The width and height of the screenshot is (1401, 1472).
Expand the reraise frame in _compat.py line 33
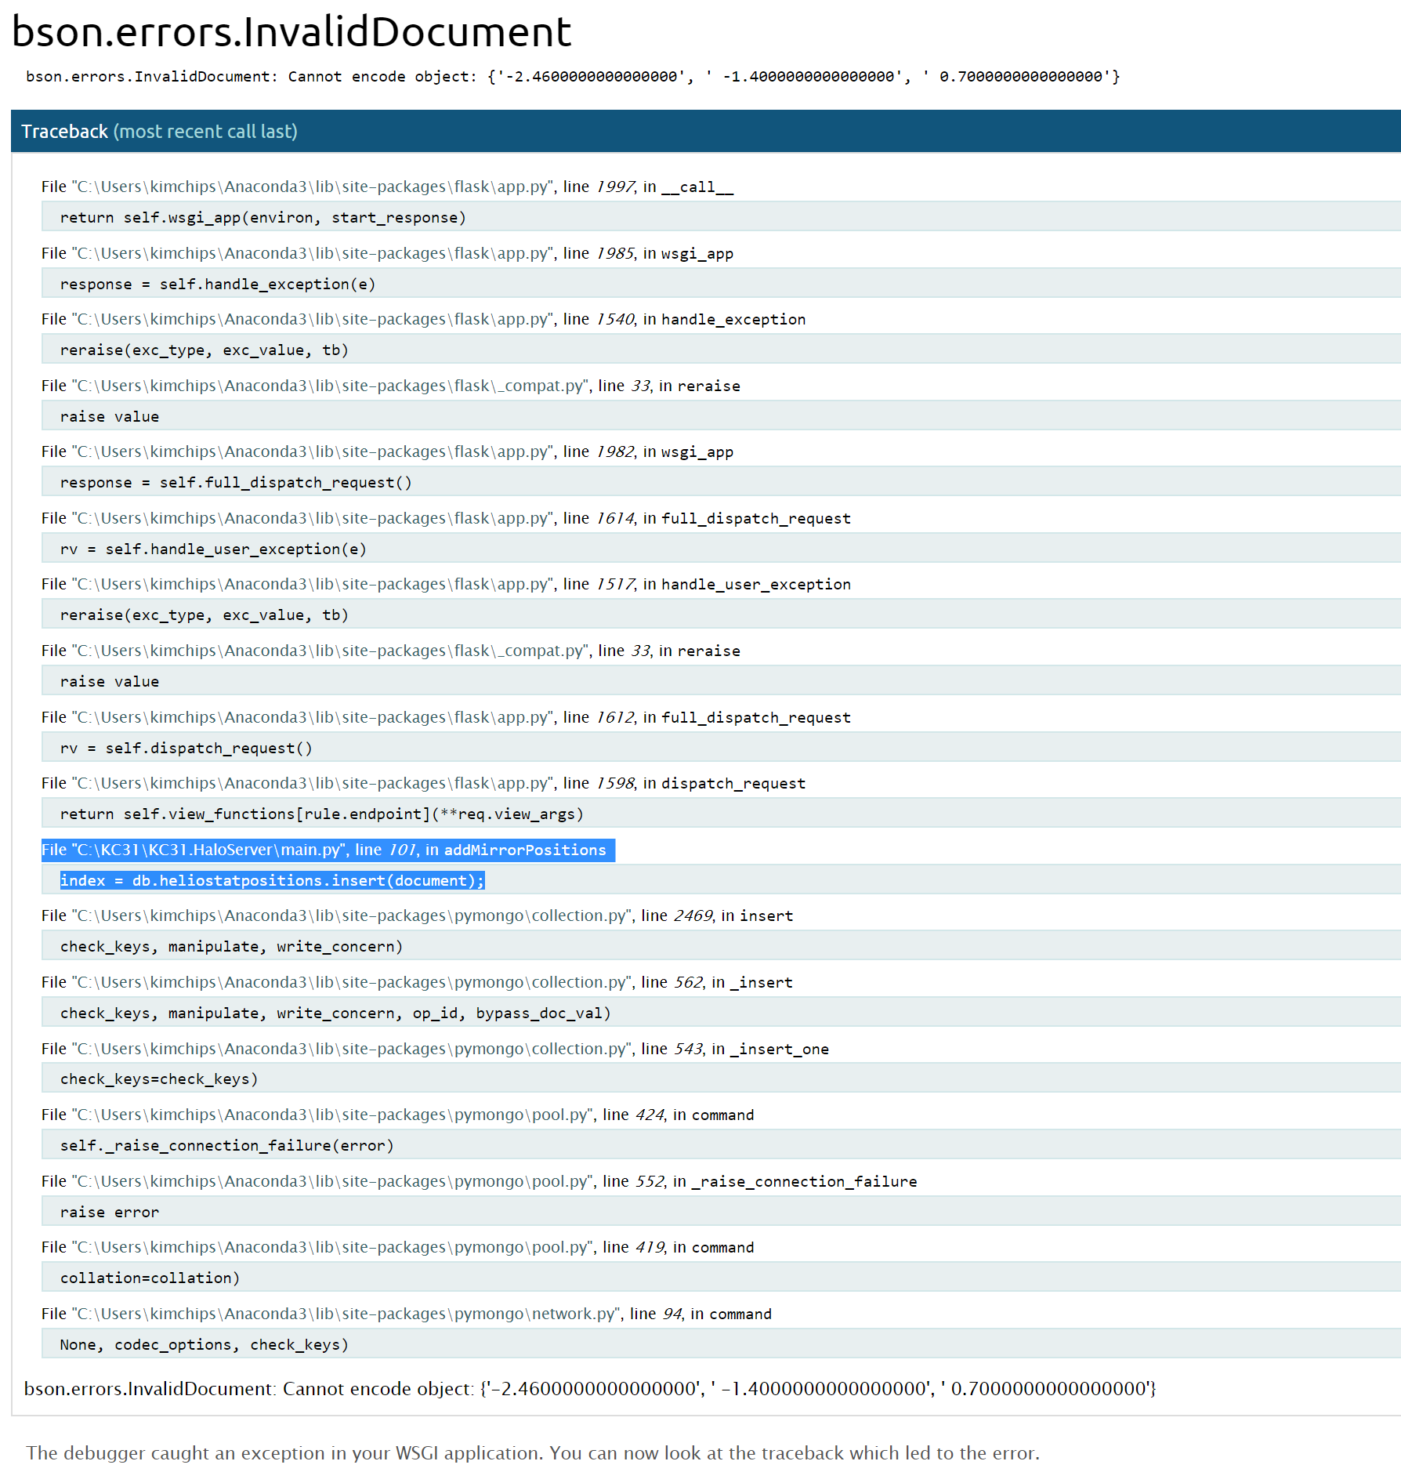(392, 386)
